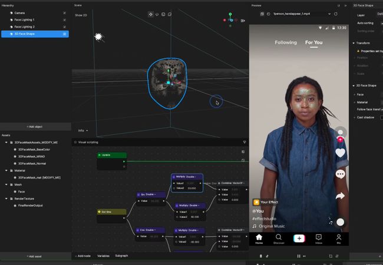Click the icon at Visual scripting header right

(245, 142)
